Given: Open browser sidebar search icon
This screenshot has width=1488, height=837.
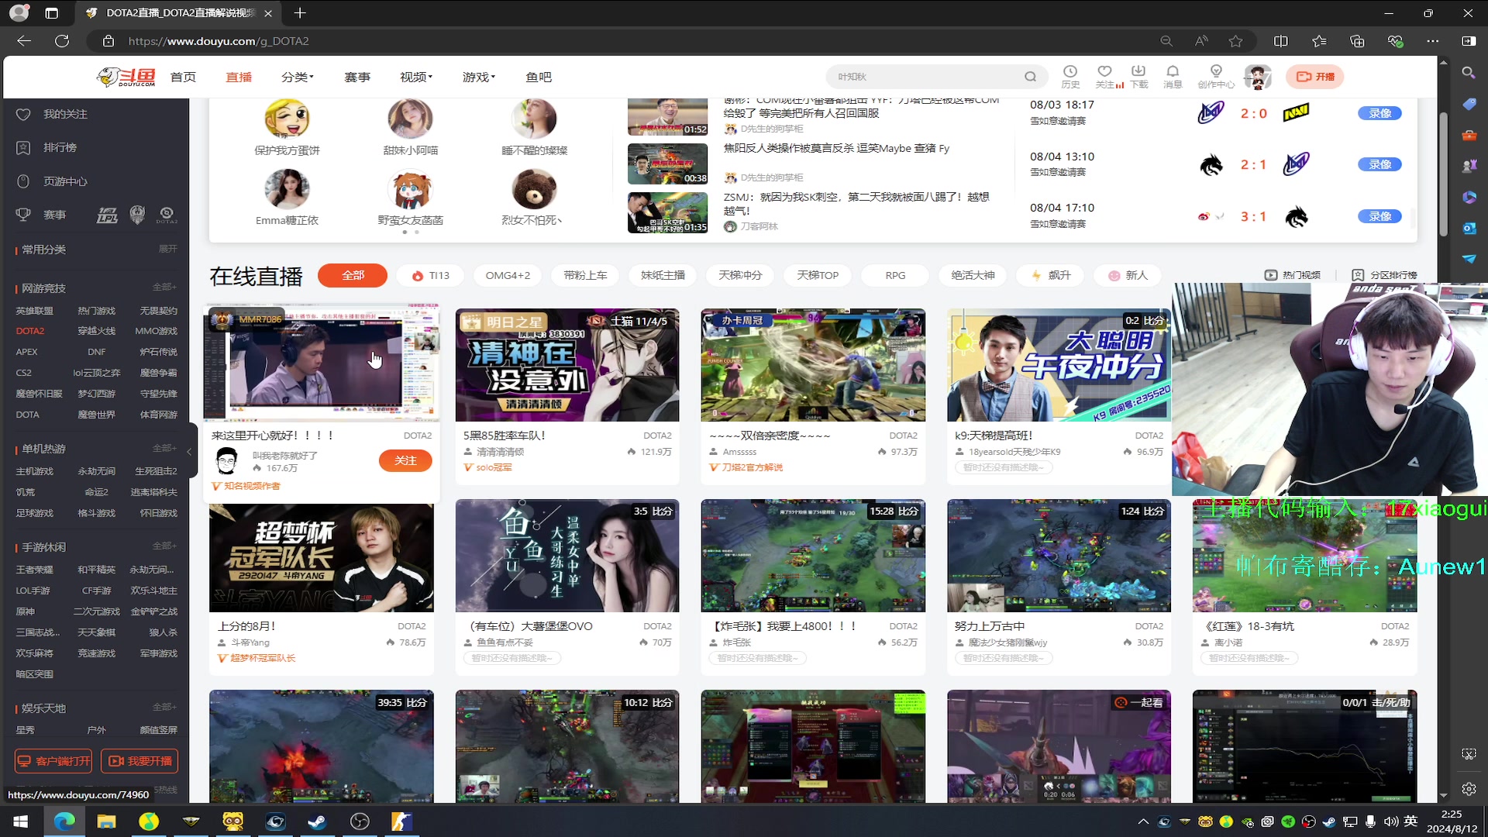Looking at the screenshot, I should pos(1468,72).
